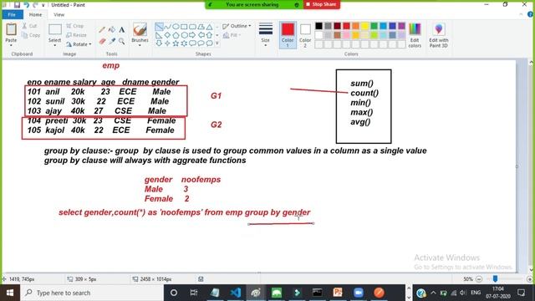This screenshot has width=535, height=301.
Task: Choose the Right arrow shape
Action: point(192,35)
